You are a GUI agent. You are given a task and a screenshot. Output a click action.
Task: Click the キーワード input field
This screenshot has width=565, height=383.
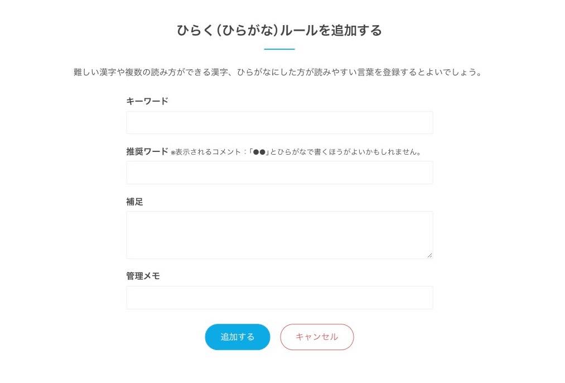point(279,122)
